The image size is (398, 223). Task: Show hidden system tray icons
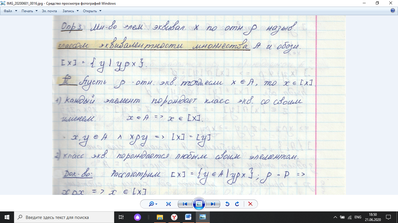pos(336,217)
